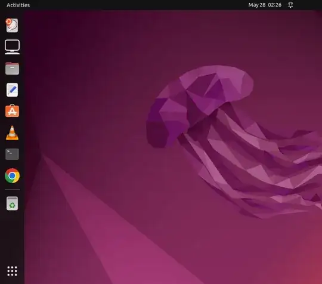Start the VLC media player
Screen dimensions: 322x284
12,133
